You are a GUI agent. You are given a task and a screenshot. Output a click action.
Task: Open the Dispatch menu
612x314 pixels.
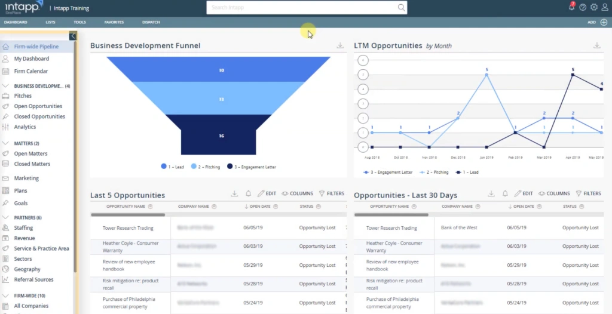[151, 22]
